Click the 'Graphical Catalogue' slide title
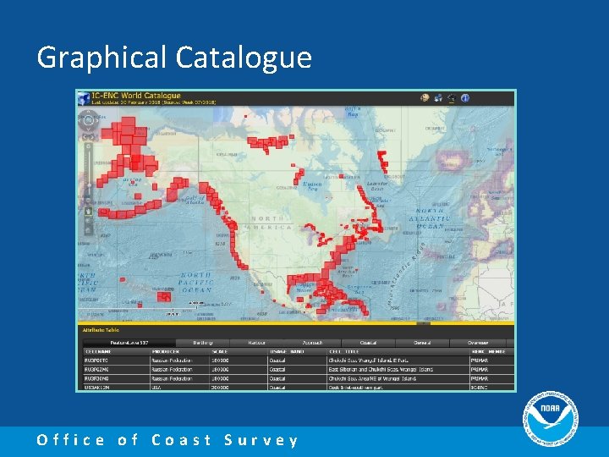This screenshot has height=457, width=609. click(174, 58)
